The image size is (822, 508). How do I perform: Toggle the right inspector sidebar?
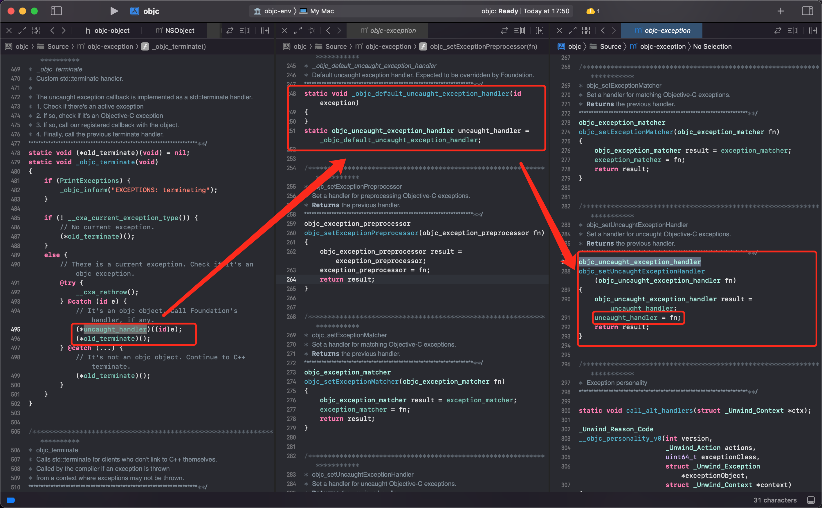pos(807,11)
